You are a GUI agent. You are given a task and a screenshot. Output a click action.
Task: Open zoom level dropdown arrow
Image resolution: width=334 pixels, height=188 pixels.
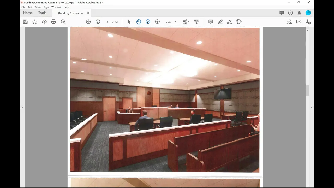point(175,22)
